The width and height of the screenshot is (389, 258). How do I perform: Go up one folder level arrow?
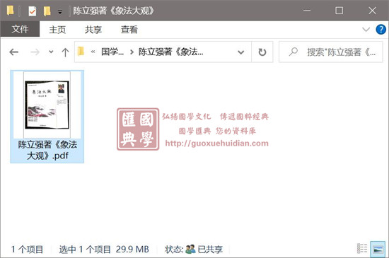(65, 52)
